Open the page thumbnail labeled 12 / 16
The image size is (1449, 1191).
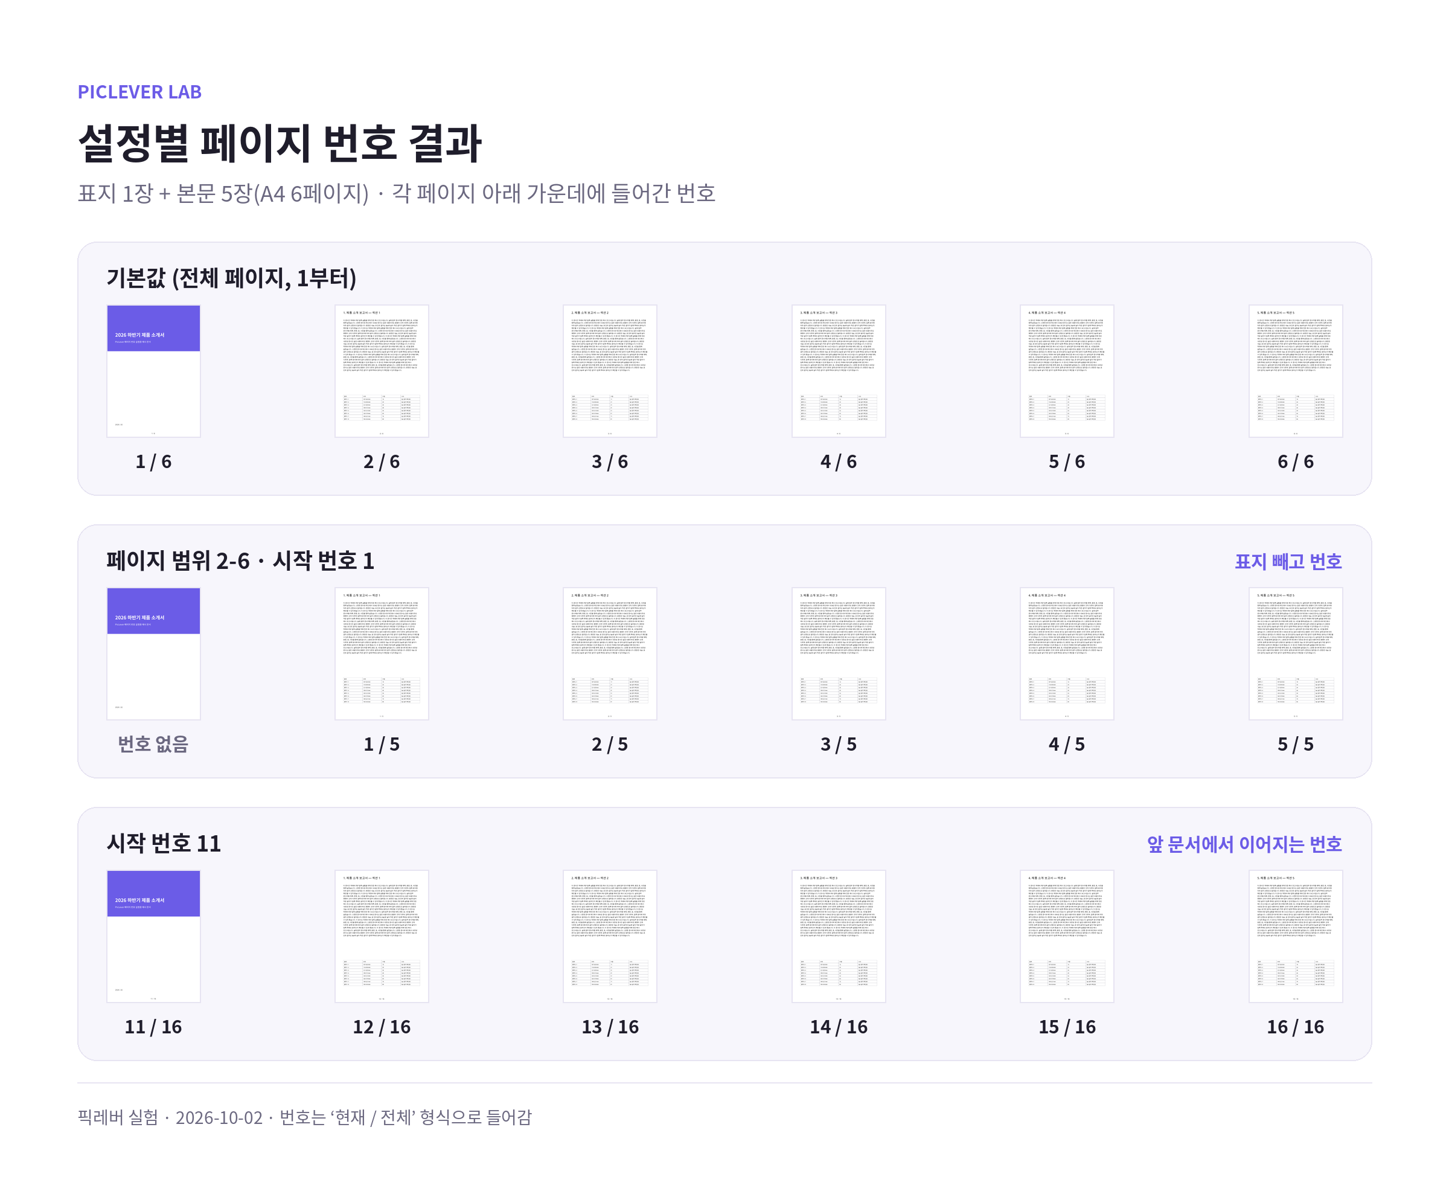382,937
